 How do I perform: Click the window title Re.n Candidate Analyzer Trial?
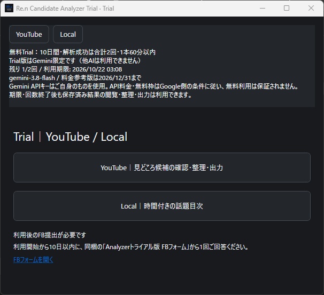pyautogui.click(x=65, y=9)
